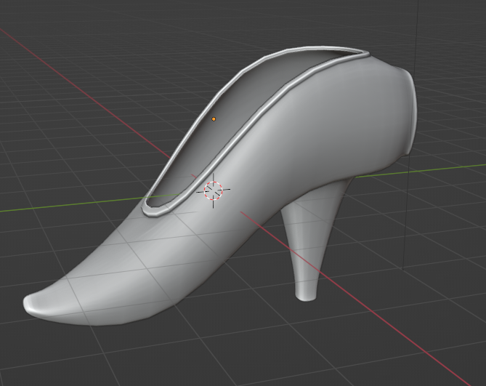Click the orange origin dot on the shoe
This screenshot has width=486, height=386.
tap(214, 119)
